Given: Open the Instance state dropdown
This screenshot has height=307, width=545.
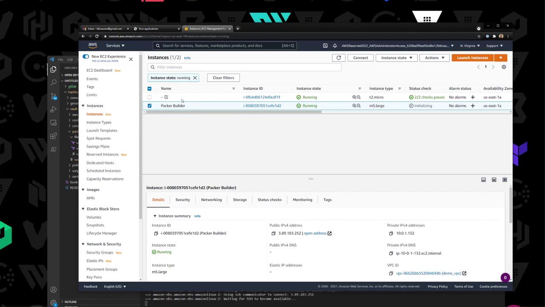Looking at the screenshot, I should coord(396,58).
